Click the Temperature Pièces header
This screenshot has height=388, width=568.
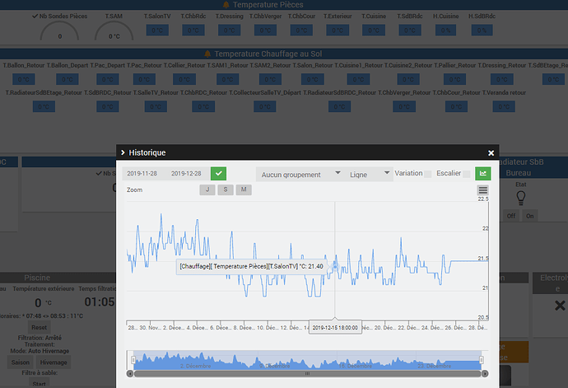click(268, 4)
